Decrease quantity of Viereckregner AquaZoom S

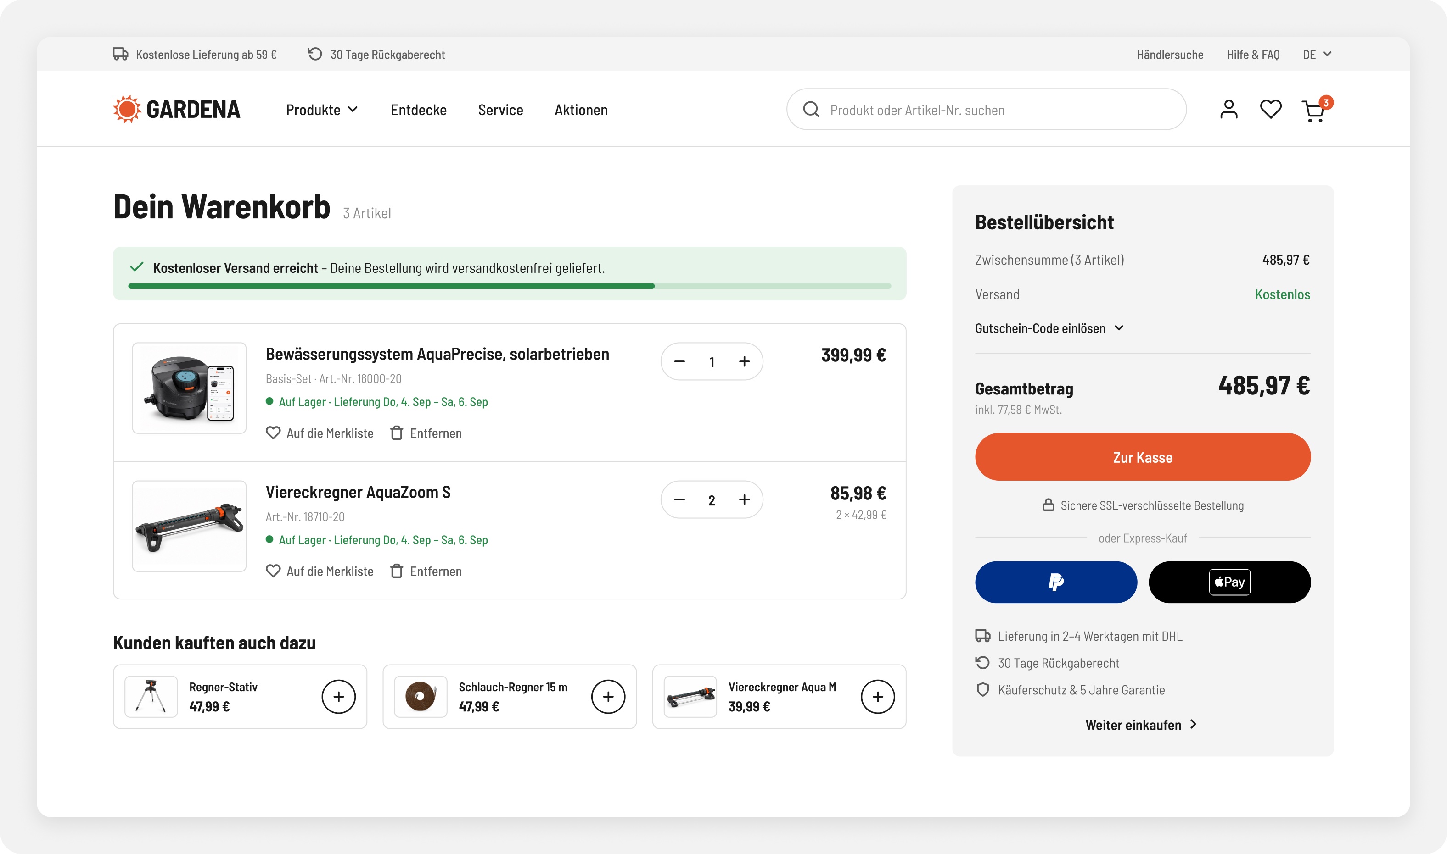tap(679, 499)
